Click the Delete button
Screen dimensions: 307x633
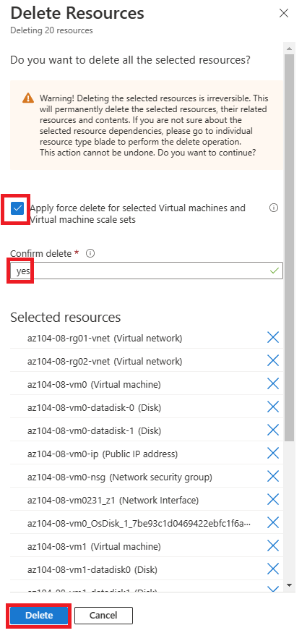[39, 615]
